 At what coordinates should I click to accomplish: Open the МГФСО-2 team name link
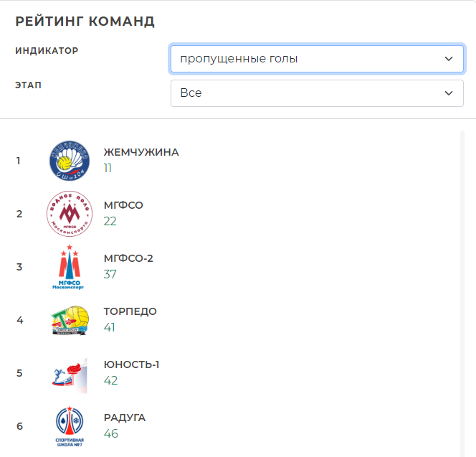[128, 258]
